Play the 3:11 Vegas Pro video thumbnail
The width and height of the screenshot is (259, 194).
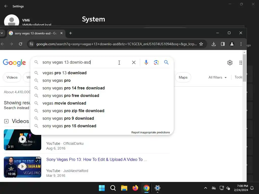coord(23,140)
